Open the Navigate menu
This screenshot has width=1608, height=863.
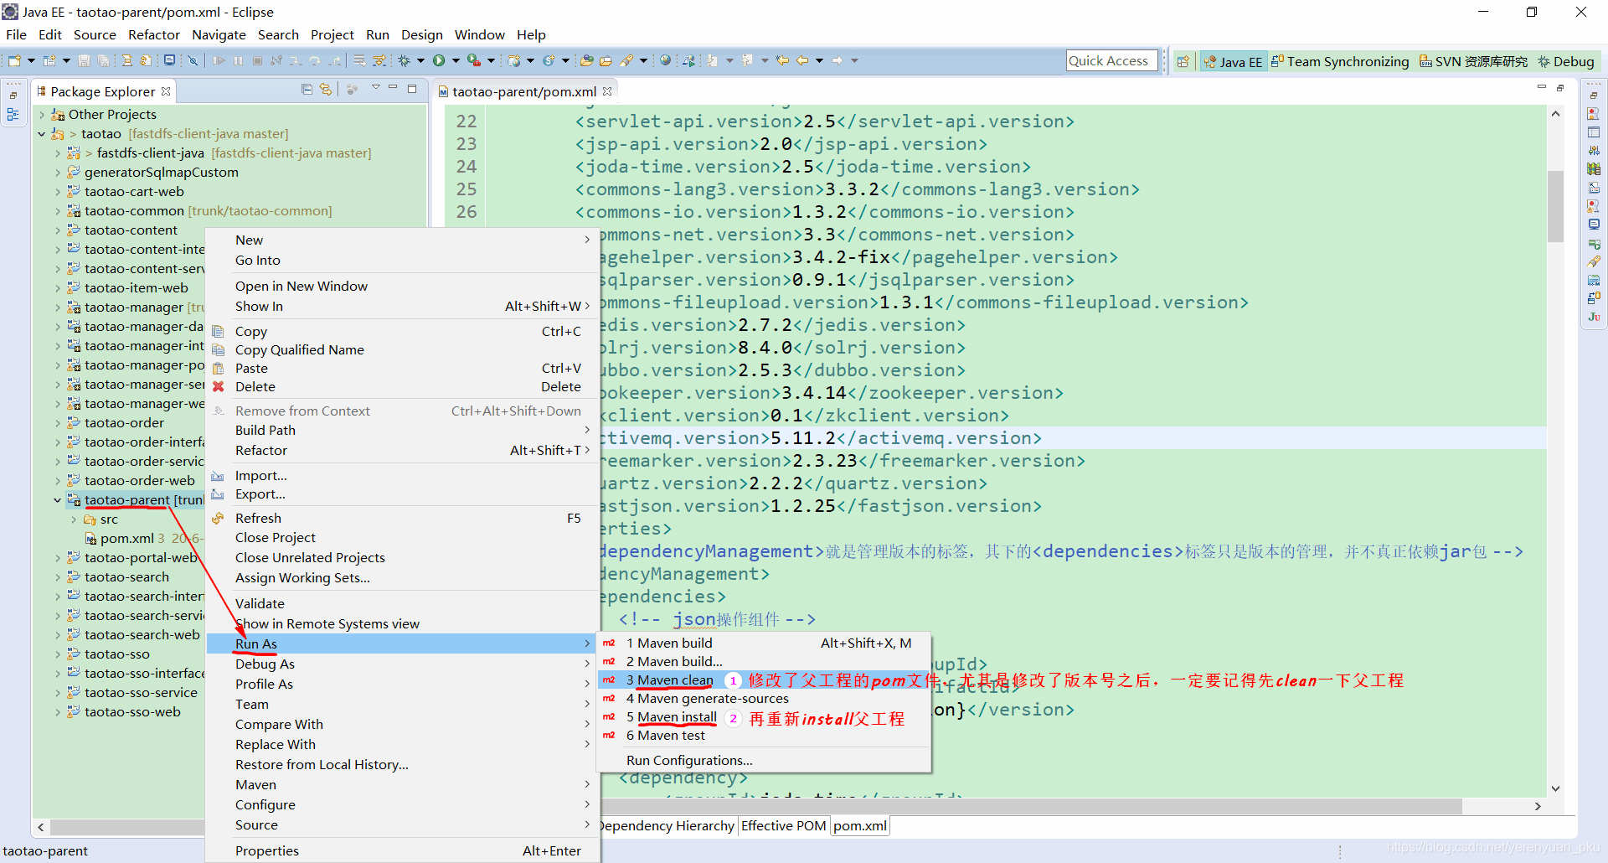[219, 35]
